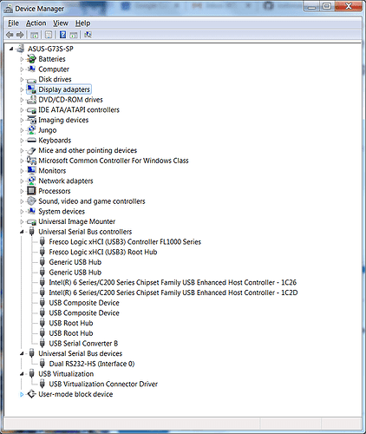Image resolution: width=366 pixels, height=434 pixels.
Task: Click the Batteries category icon
Action: [31, 59]
